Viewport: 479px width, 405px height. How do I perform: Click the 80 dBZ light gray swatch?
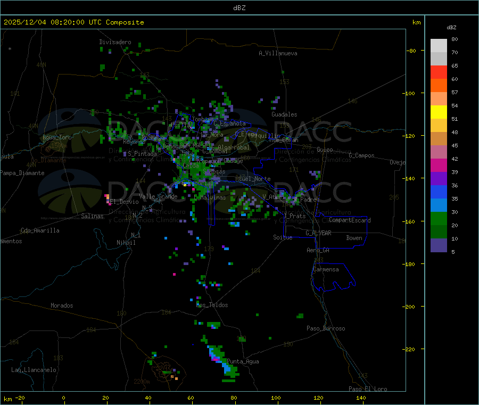click(439, 46)
